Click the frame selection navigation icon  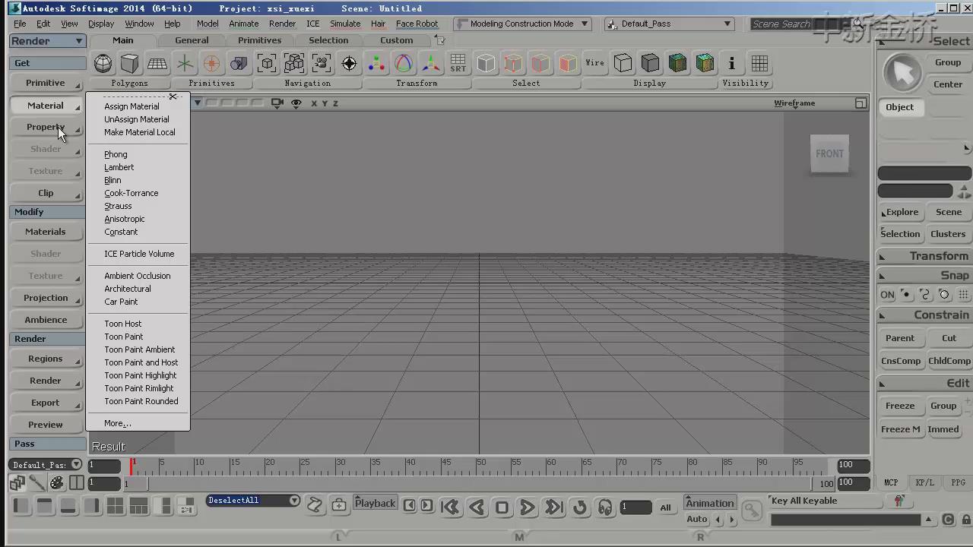(267, 63)
